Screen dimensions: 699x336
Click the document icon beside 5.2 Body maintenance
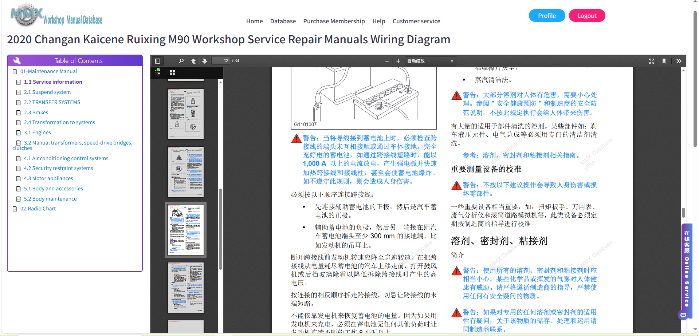pyautogui.click(x=19, y=199)
